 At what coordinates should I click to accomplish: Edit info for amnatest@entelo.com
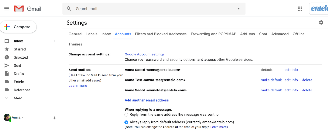click(x=291, y=90)
